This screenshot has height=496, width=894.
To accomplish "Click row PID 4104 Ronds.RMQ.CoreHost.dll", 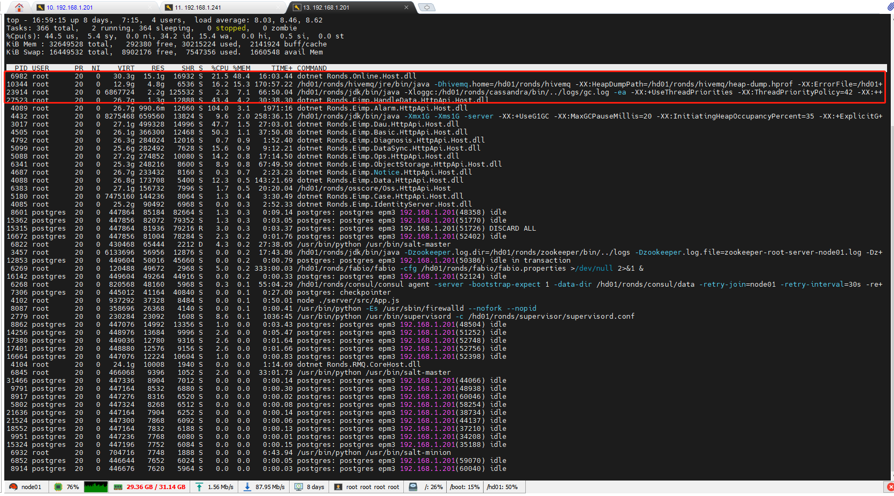I will (x=445, y=365).
